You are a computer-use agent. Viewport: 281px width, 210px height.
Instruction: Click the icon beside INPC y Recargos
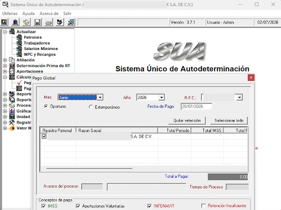pyautogui.click(x=19, y=54)
